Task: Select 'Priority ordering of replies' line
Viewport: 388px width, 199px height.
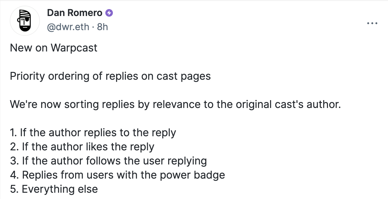Action: point(110,76)
